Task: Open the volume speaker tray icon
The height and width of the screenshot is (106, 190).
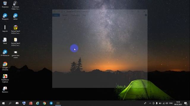Action: tap(167, 103)
